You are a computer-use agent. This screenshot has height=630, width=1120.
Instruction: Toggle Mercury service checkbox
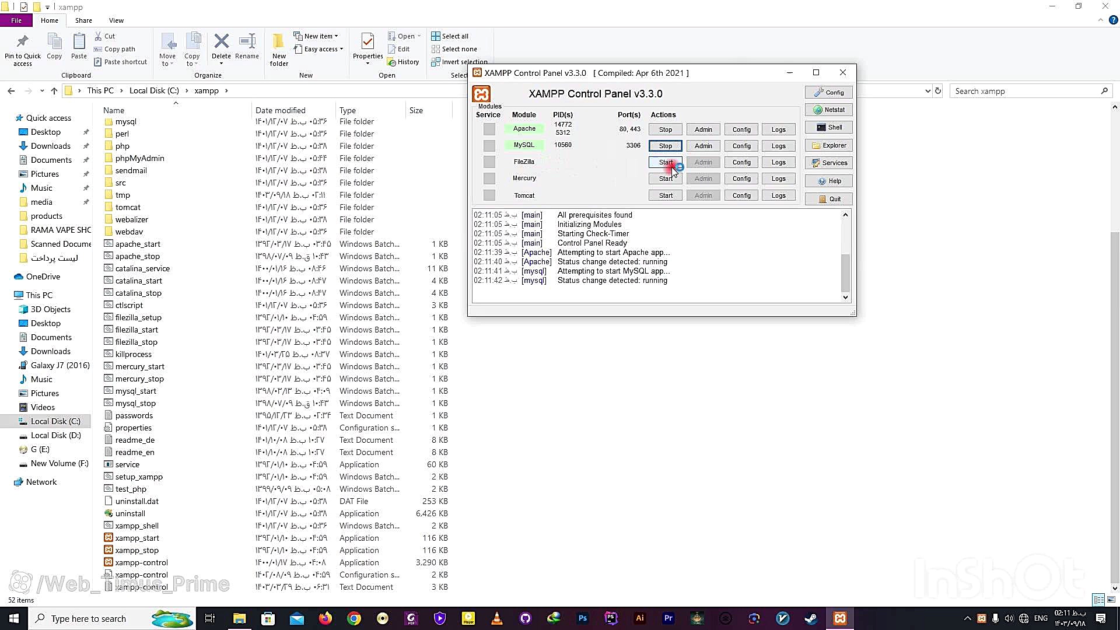coord(489,178)
